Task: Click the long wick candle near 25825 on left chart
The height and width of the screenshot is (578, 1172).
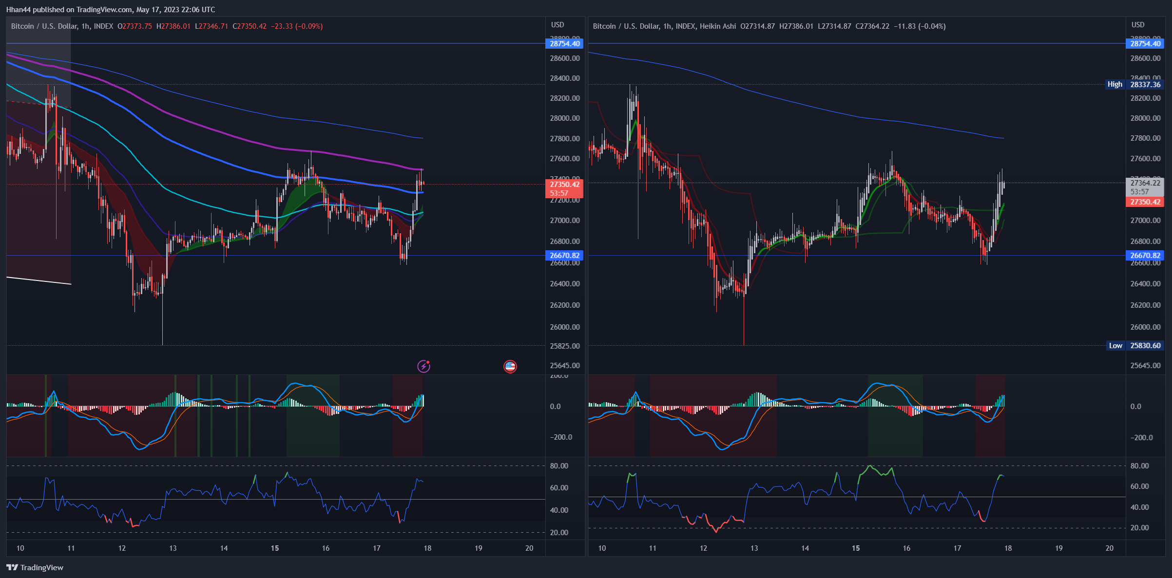Action: 162,310
